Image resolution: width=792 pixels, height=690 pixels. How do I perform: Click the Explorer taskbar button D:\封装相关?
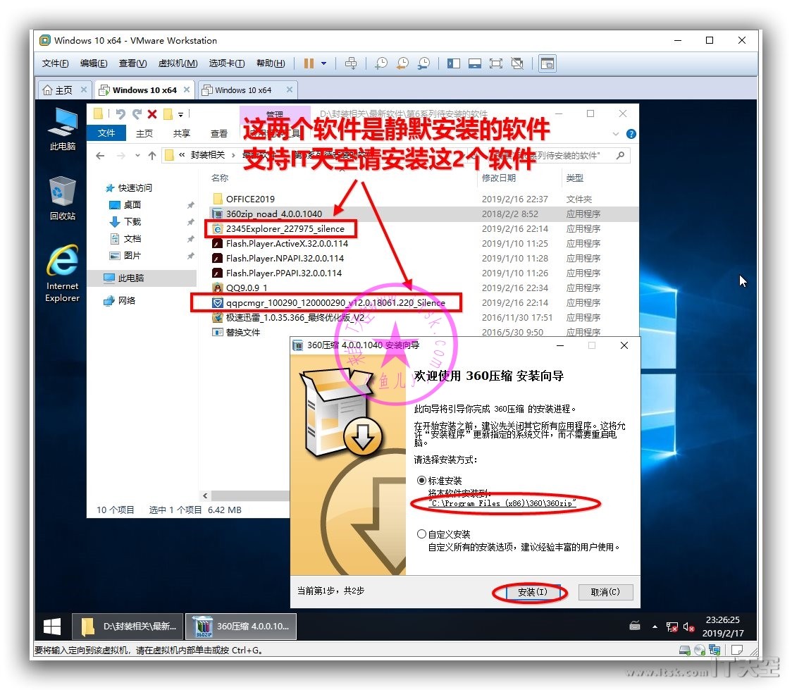(x=128, y=627)
